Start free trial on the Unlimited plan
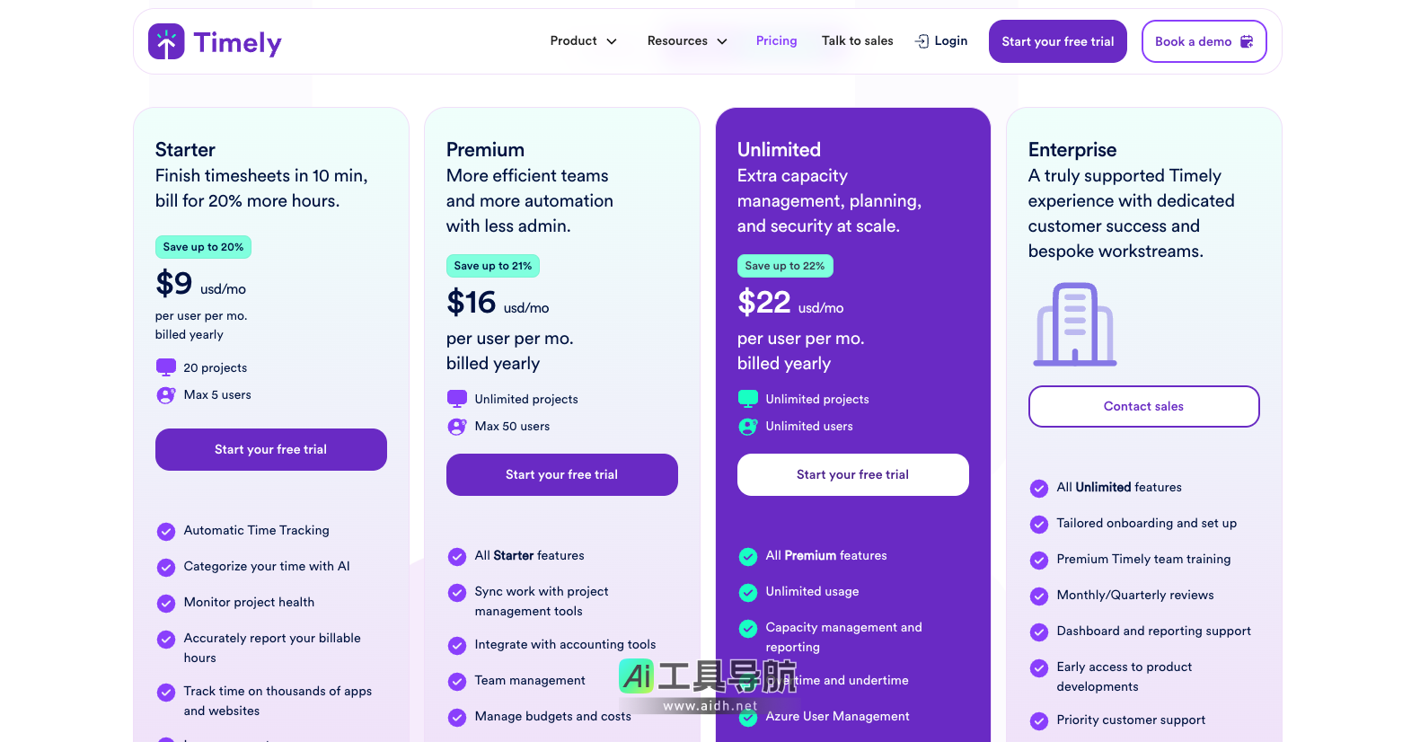The height and width of the screenshot is (742, 1420). 852,474
